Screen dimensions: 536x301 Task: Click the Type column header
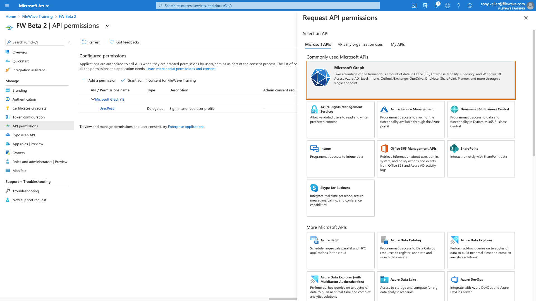pos(151,90)
